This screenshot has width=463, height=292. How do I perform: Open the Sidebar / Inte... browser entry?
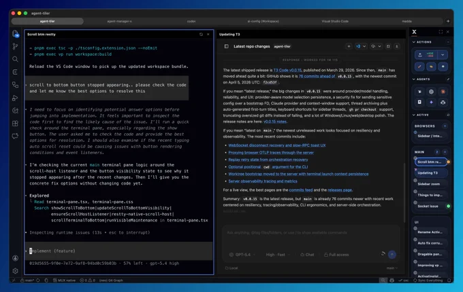point(431,136)
